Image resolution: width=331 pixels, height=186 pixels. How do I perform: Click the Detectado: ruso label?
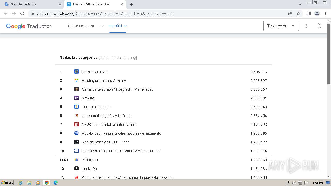[x=81, y=26]
